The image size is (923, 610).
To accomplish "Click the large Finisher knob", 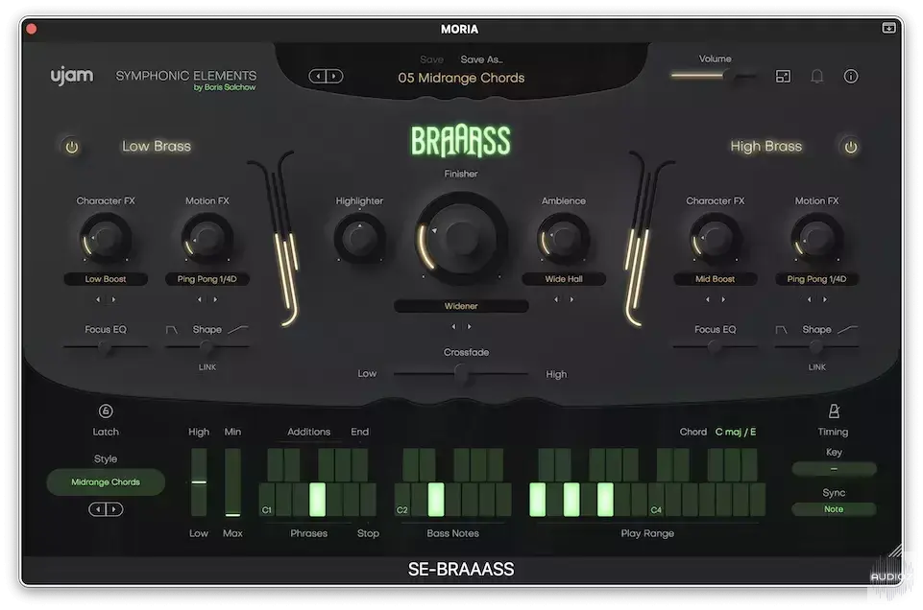I will pyautogui.click(x=461, y=237).
